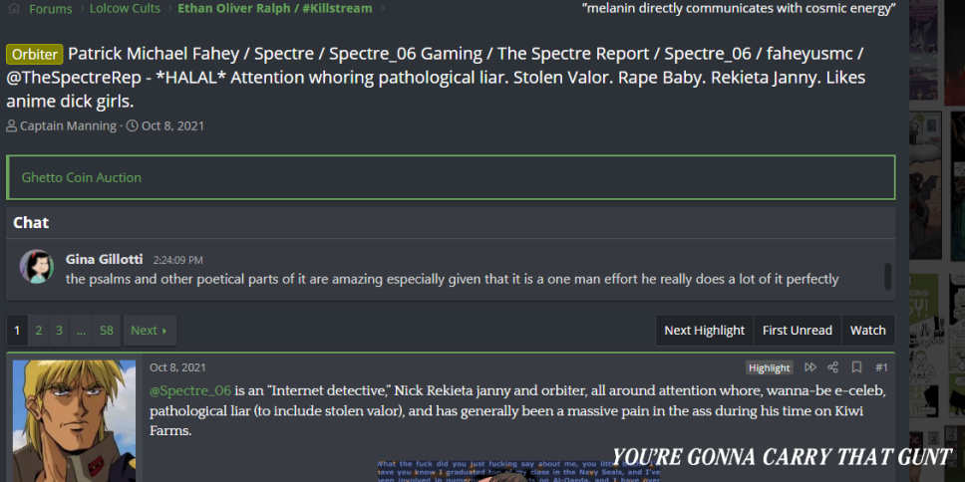This screenshot has height=482, width=965.
Task: Click Next Highlight button
Action: pos(704,331)
